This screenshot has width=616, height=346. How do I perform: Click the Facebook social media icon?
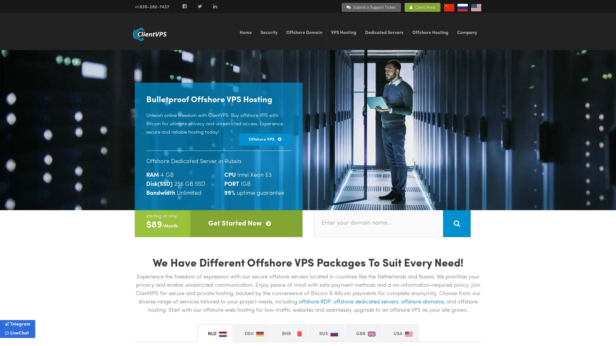point(184,6)
